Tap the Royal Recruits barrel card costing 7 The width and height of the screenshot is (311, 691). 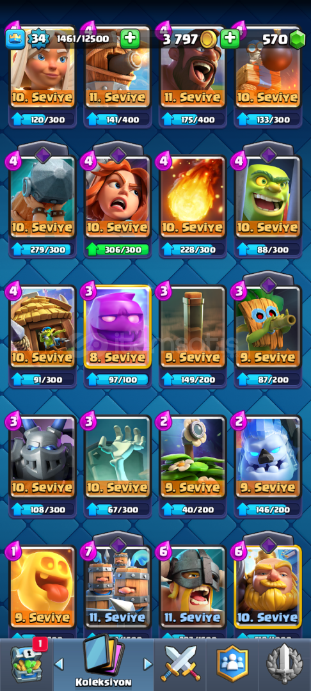pyautogui.click(x=117, y=586)
